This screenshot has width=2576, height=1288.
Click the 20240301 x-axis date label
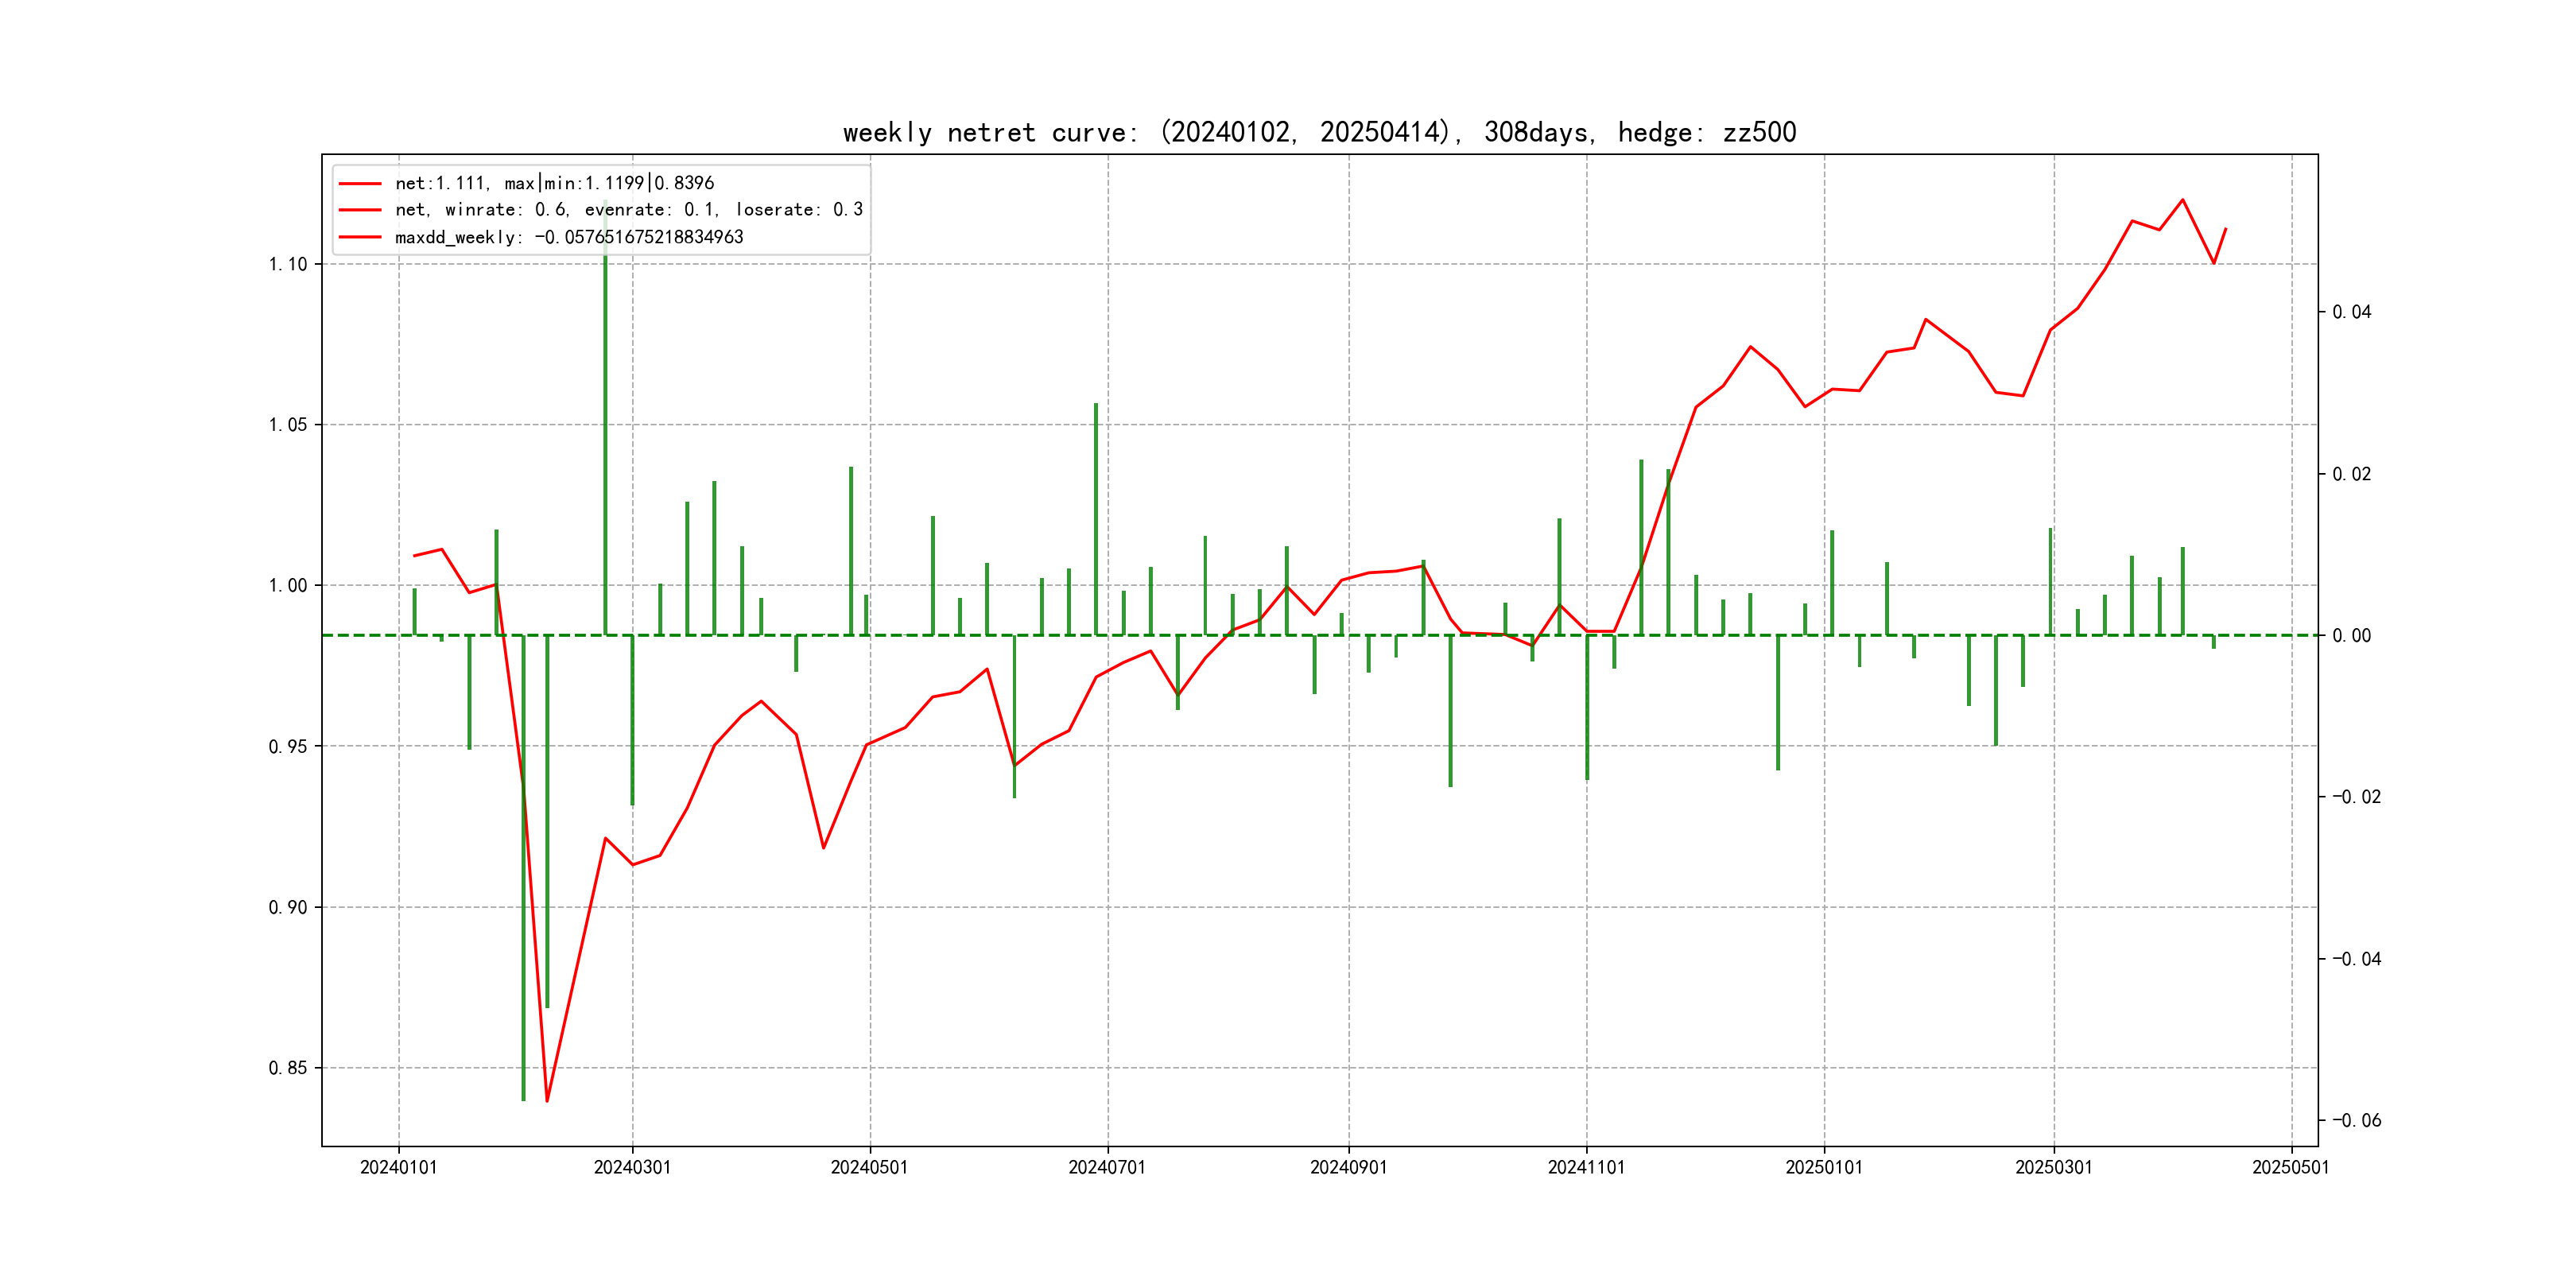click(632, 1167)
